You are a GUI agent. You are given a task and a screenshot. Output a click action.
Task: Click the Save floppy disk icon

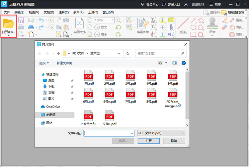pyautogui.click(x=21, y=21)
